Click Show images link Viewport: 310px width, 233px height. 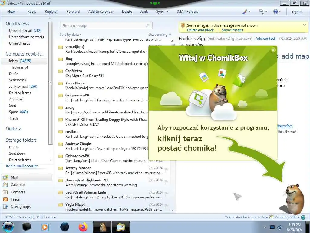coord(232,30)
